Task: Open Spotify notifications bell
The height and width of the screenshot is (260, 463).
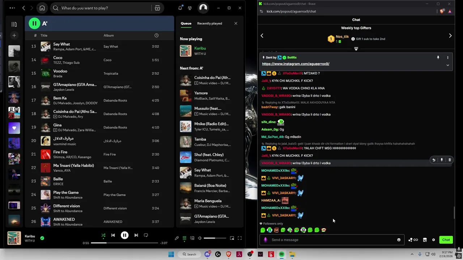Action: coord(180,8)
